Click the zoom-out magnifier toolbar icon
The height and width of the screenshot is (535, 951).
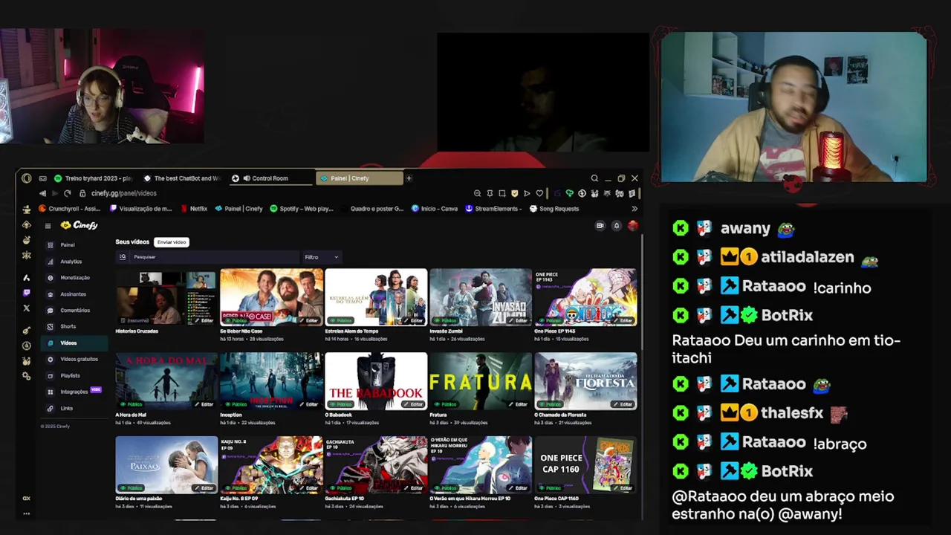pyautogui.click(x=477, y=193)
